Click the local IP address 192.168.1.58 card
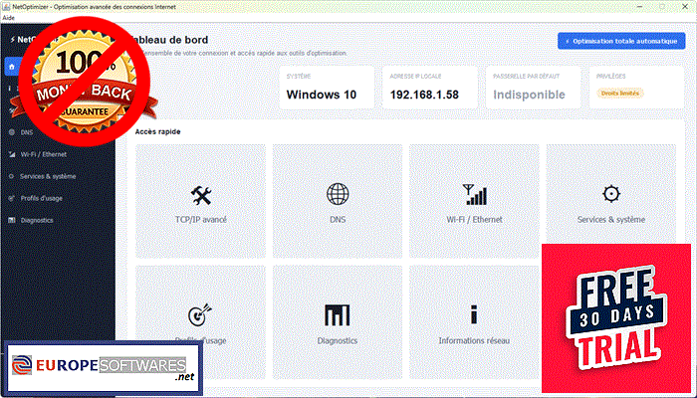This screenshot has height=398, width=697. coord(430,88)
